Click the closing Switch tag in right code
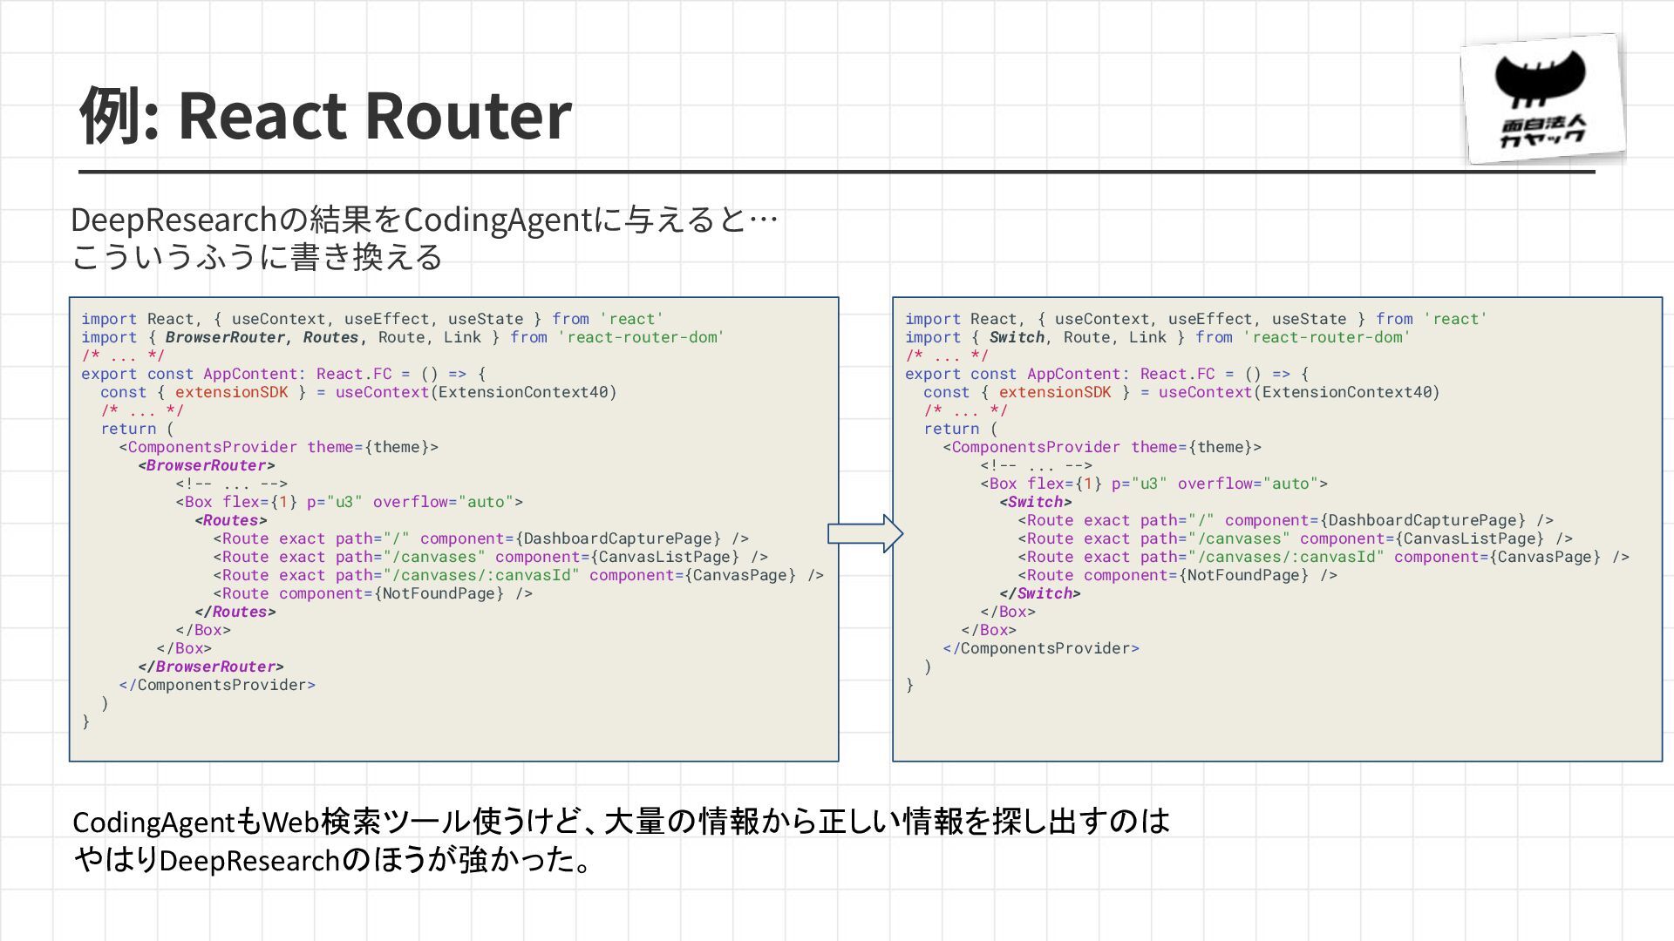1674x941 pixels. [1040, 593]
